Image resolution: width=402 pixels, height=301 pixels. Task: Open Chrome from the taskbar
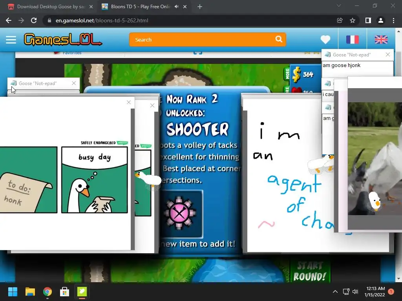click(48, 292)
